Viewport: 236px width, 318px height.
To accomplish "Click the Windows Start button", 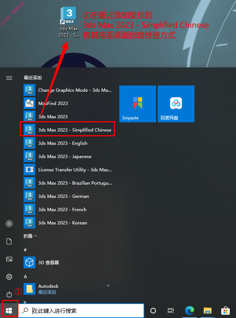I will pyautogui.click(x=9, y=310).
